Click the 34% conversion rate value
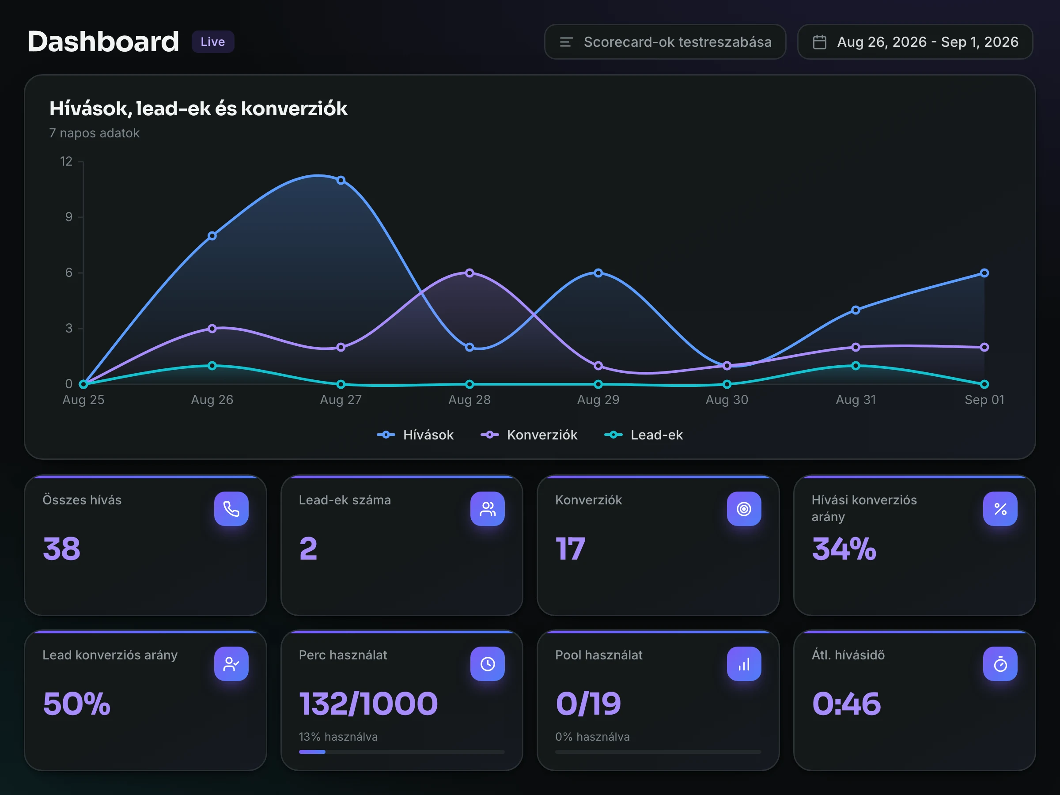Screen dimensions: 1060x795 point(844,549)
